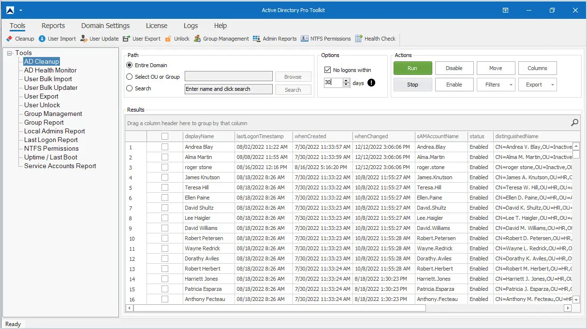Open Health Check from the toolbar
The height and width of the screenshot is (329, 587).
(x=375, y=39)
